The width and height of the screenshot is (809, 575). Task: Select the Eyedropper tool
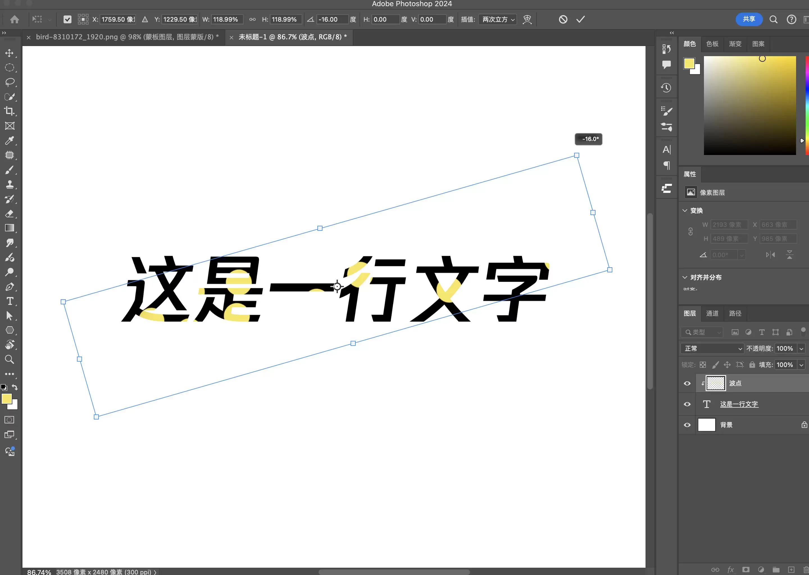tap(10, 141)
